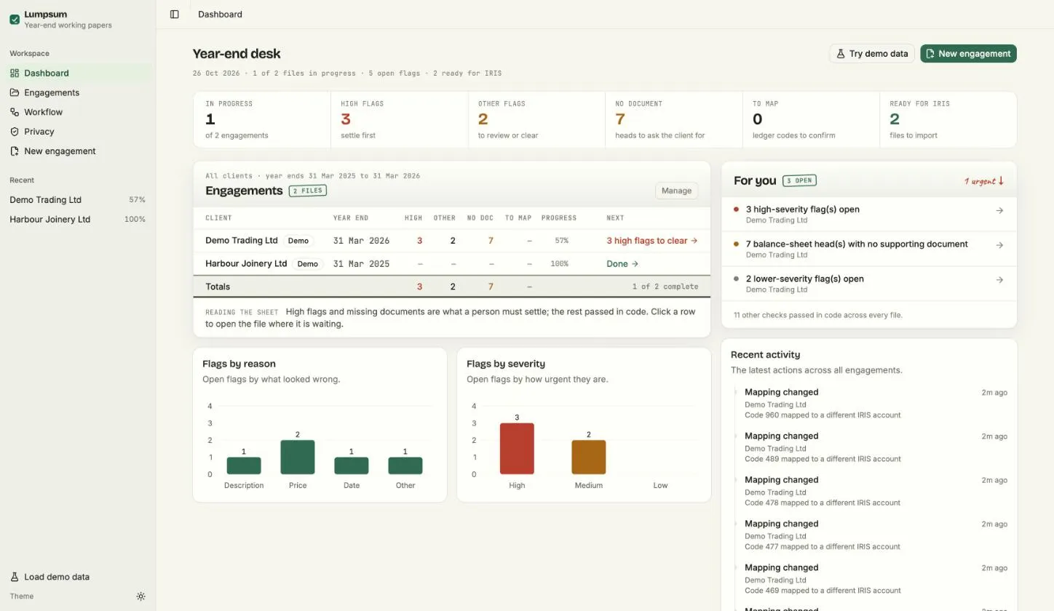This screenshot has width=1054, height=611.
Task: Click the Price bar in Flags by reason
Action: (x=298, y=458)
